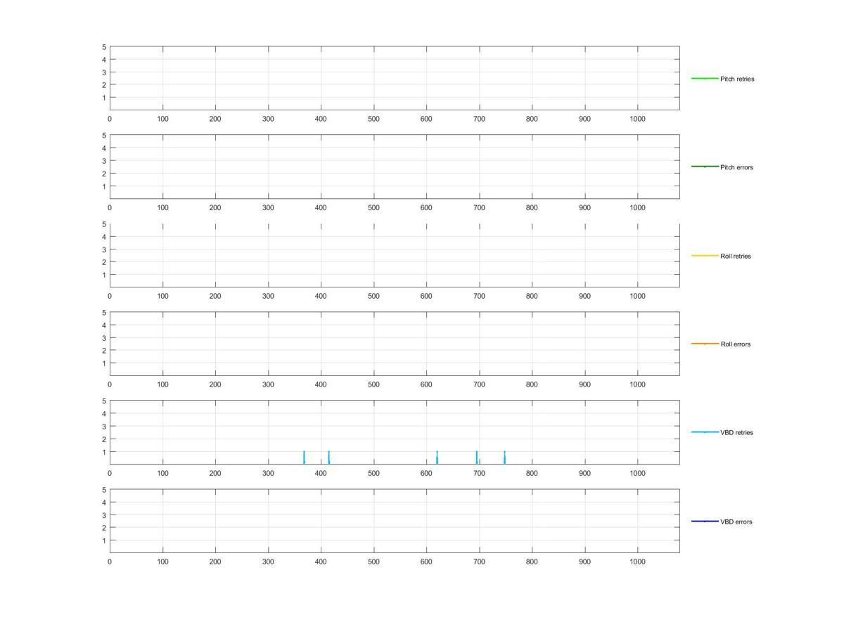Screen dimensions: 844x622
Task: Click the last VBD retries spike near 748
Action: coord(504,458)
